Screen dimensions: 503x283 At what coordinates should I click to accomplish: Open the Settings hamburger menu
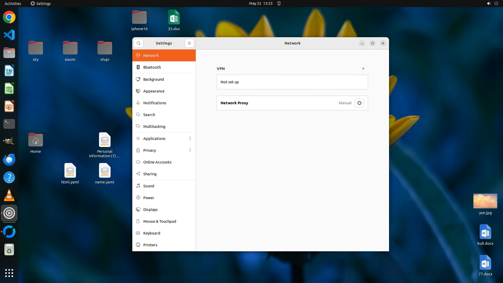[x=189, y=43]
